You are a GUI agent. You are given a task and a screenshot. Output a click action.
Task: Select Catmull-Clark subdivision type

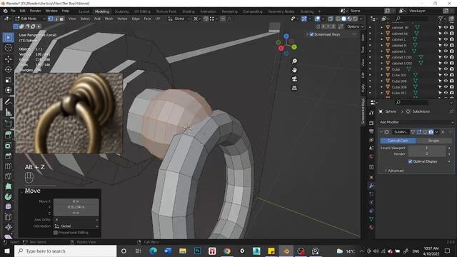[398, 141]
